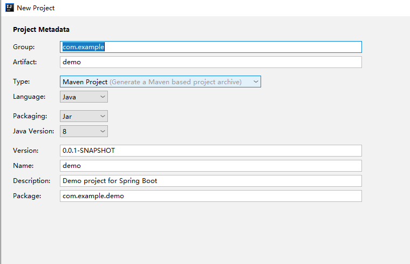This screenshot has width=410, height=264.
Task: Click the Type: label
Action: (x=22, y=82)
